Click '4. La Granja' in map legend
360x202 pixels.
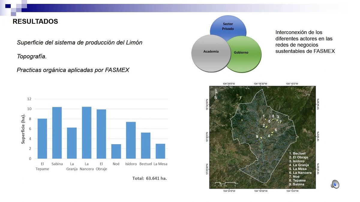[x=299, y=165]
